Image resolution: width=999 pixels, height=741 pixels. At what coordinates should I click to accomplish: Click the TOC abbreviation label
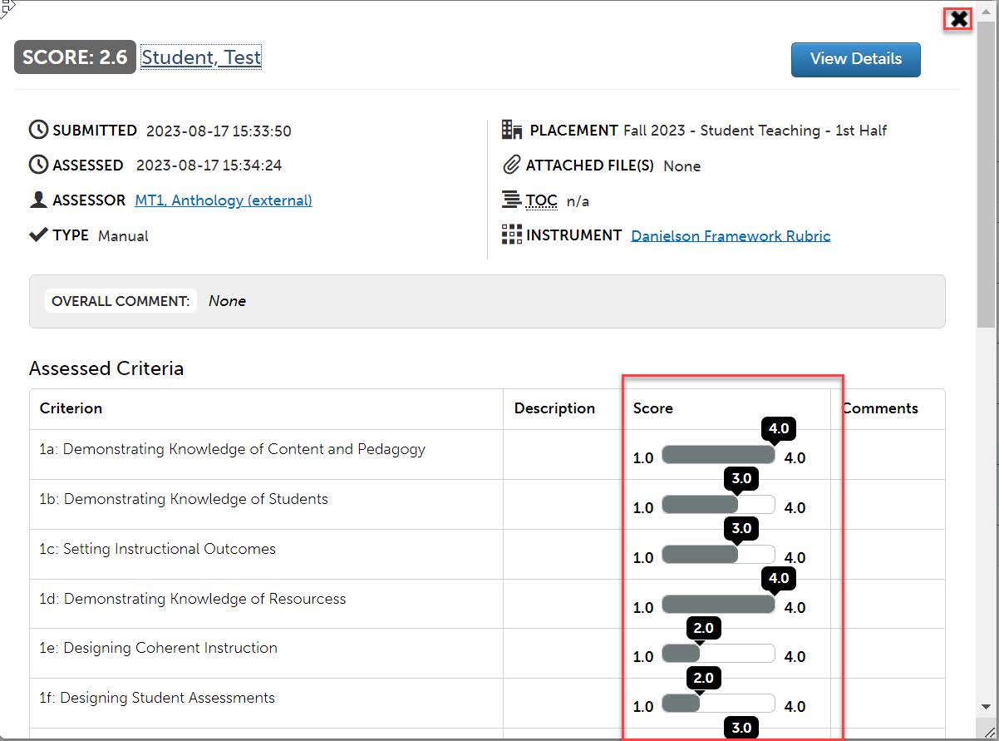click(x=541, y=200)
